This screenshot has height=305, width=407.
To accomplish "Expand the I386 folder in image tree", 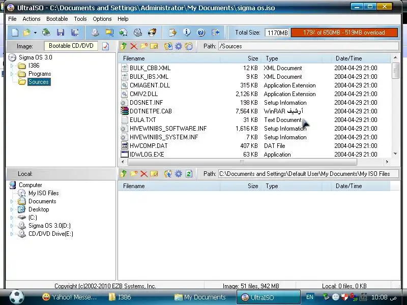I will click(12, 66).
